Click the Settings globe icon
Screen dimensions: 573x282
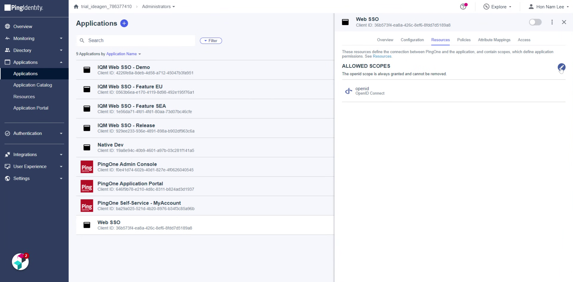pyautogui.click(x=7, y=178)
